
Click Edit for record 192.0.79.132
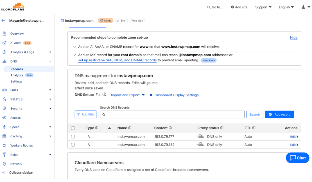point(294,145)
